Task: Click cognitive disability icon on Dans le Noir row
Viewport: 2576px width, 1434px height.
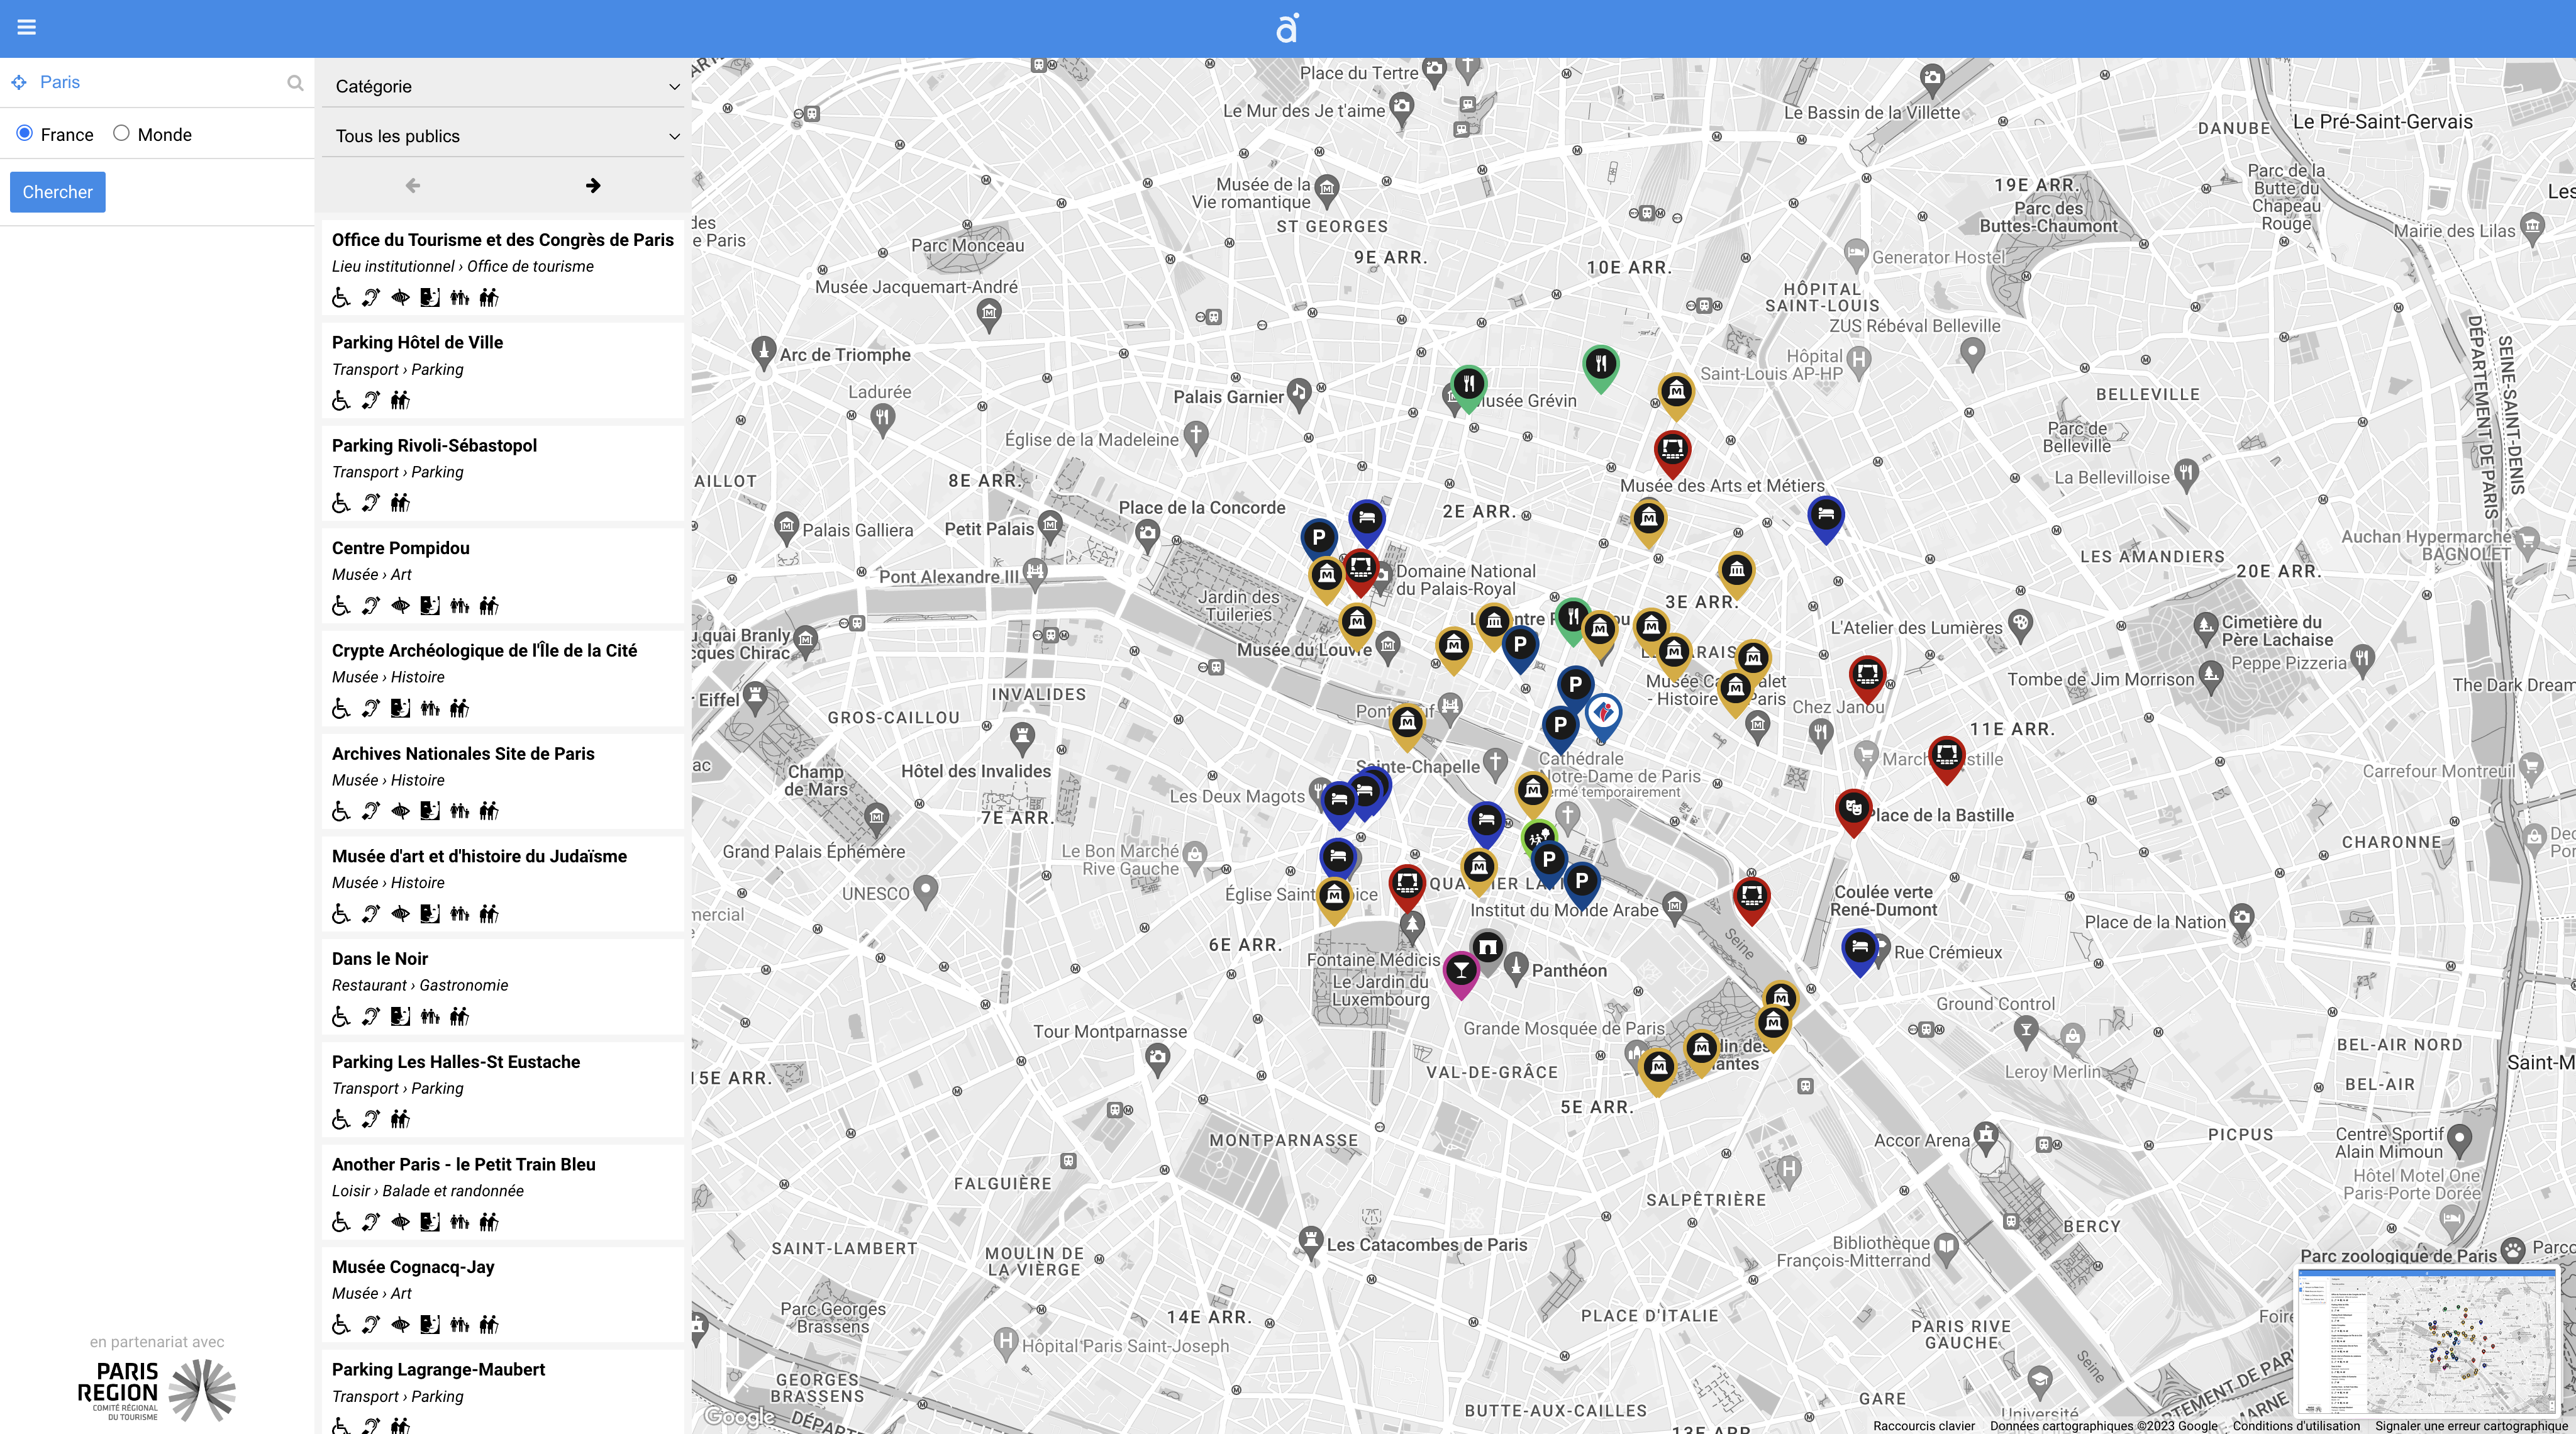Action: pyautogui.click(x=400, y=1016)
